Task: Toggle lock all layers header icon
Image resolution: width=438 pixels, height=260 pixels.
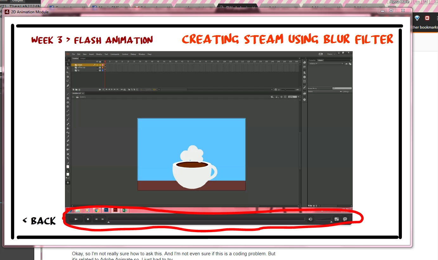Action: (x=100, y=62)
